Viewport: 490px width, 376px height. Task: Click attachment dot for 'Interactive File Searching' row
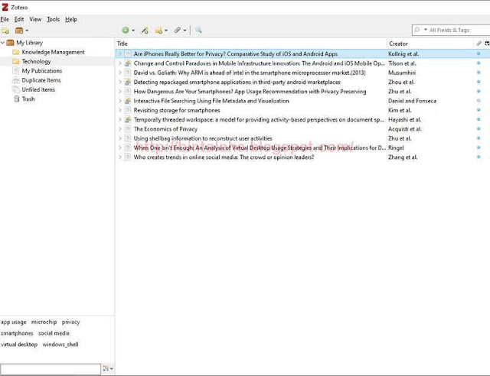pyautogui.click(x=479, y=100)
